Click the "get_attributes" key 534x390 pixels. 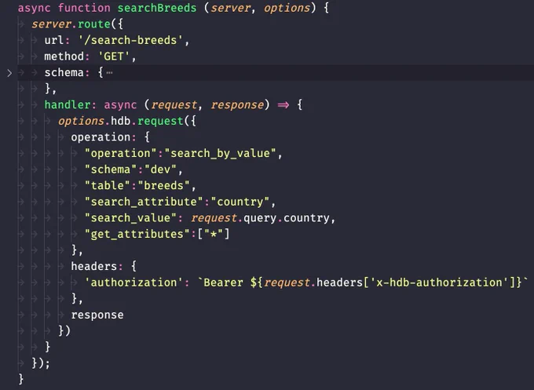click(x=137, y=234)
